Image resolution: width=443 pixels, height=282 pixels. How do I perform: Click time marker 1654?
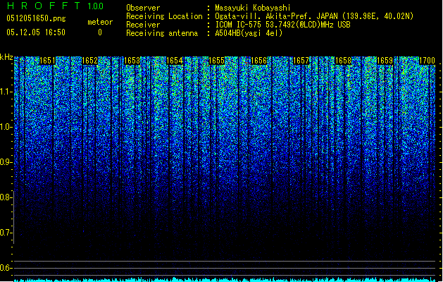point(175,61)
